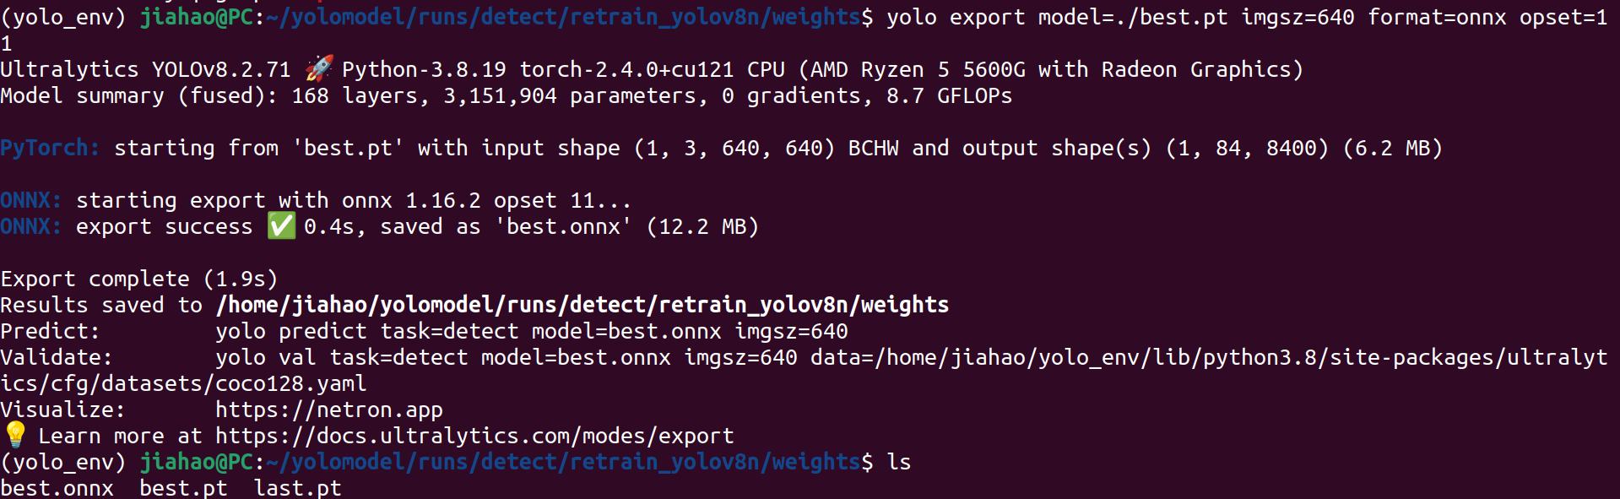This screenshot has height=499, width=1620.
Task: Click the ls command on bottom prompt
Action: pyautogui.click(x=899, y=462)
